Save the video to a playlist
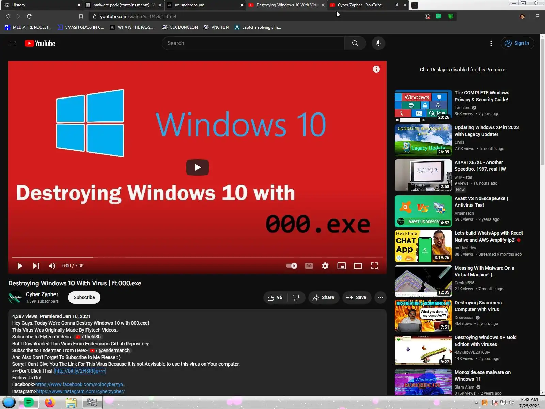Viewport: 545px width, 409px height. 357,298
